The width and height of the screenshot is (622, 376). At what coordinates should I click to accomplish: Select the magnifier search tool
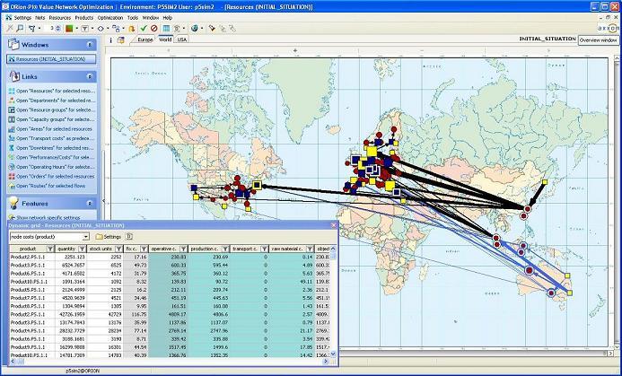20,28
